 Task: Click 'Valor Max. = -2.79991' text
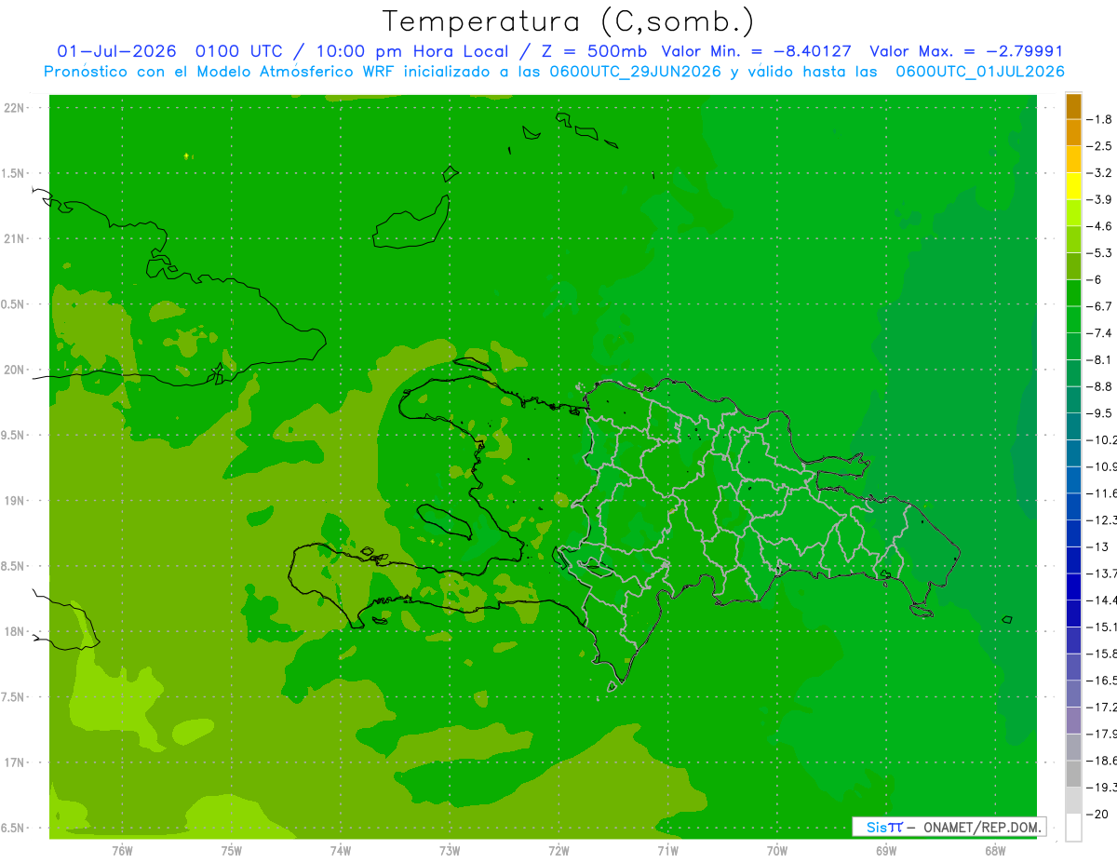(965, 52)
